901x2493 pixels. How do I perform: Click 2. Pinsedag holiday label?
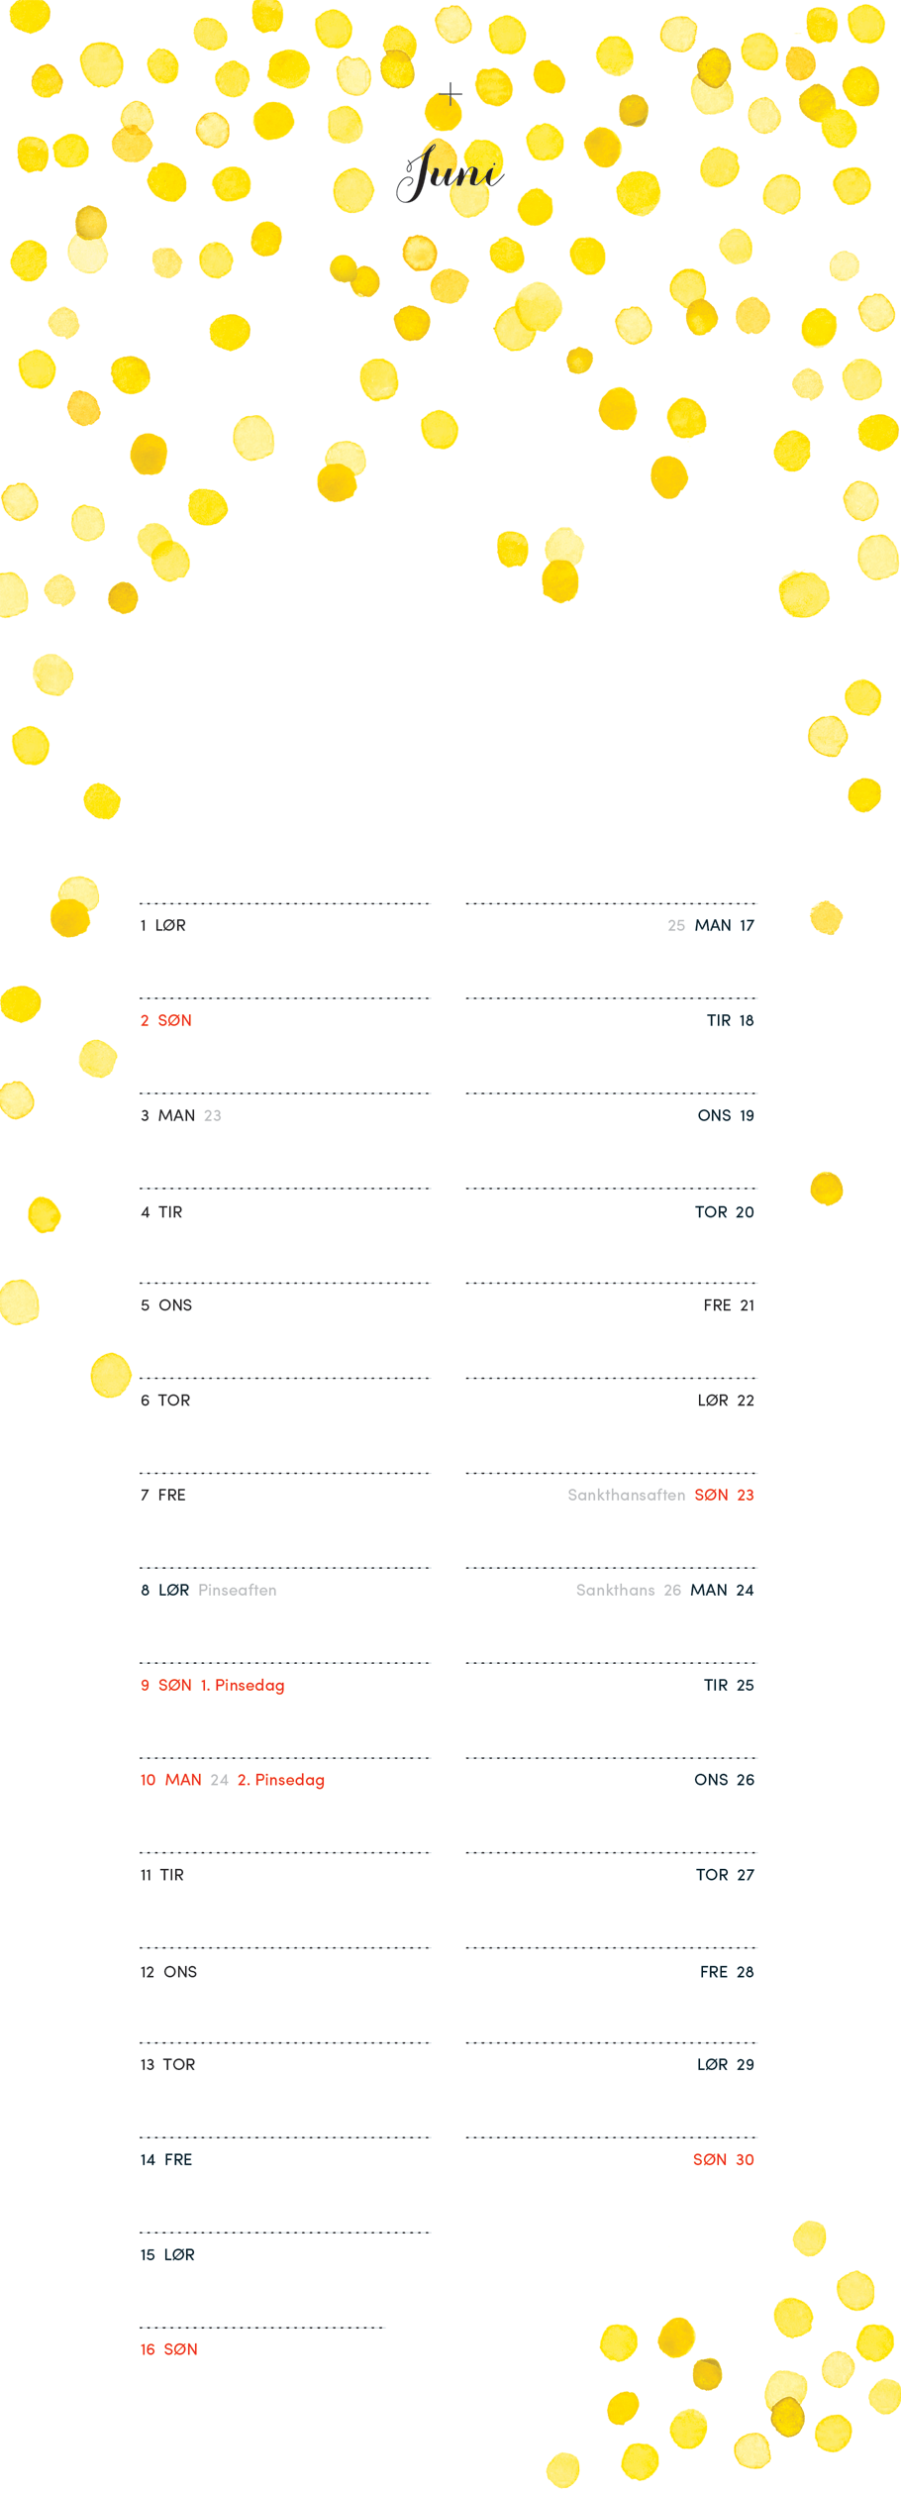(281, 1780)
